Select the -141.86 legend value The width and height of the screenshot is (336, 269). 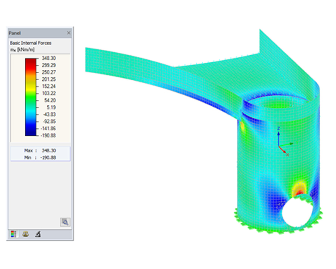(x=48, y=129)
